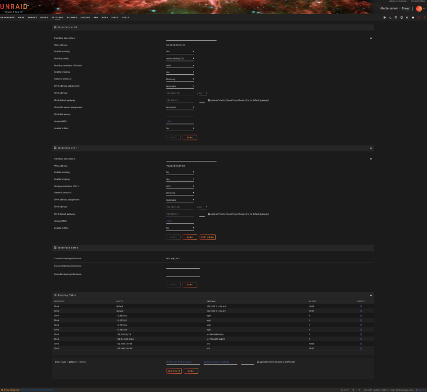The image size is (427, 392).
Task: Click the PROTOCOL column header
Action: (x=59, y=302)
